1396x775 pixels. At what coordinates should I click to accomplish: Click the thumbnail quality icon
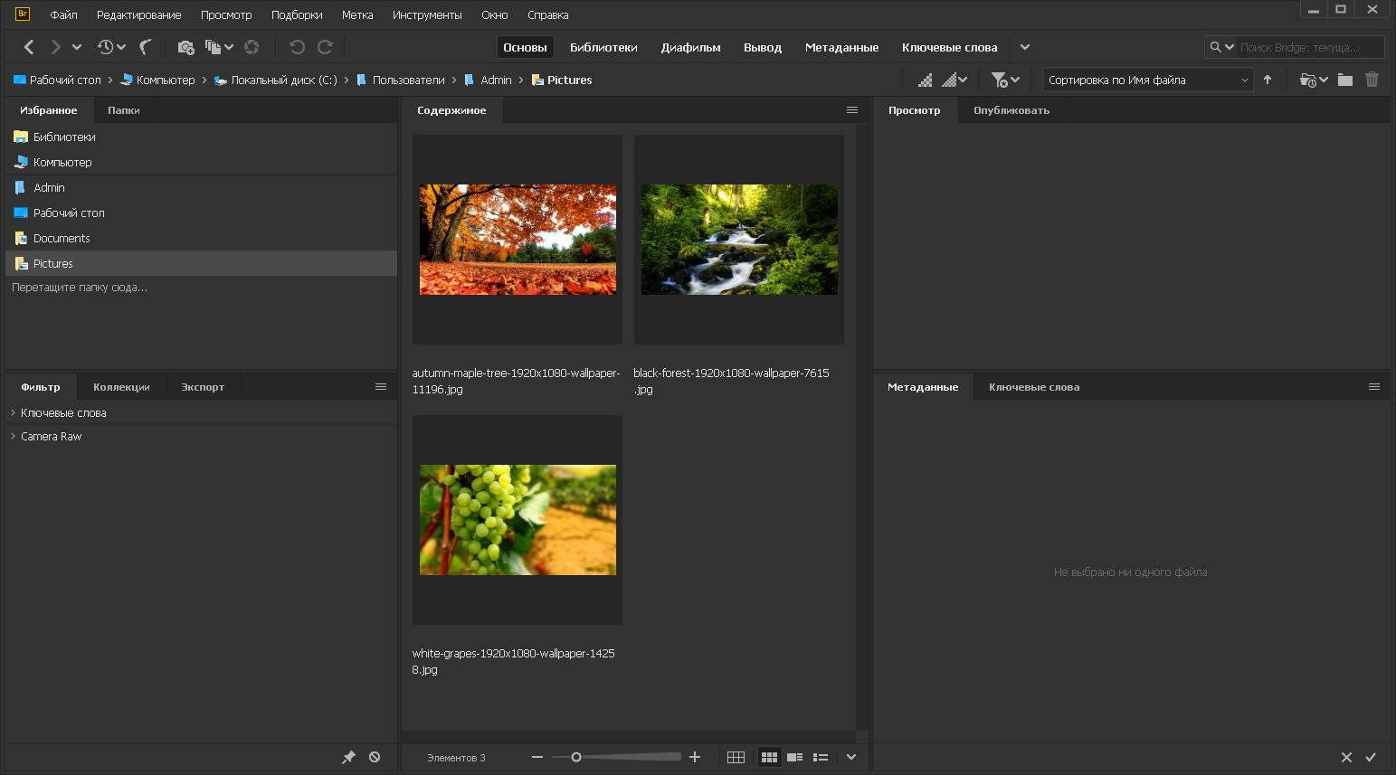tap(925, 80)
